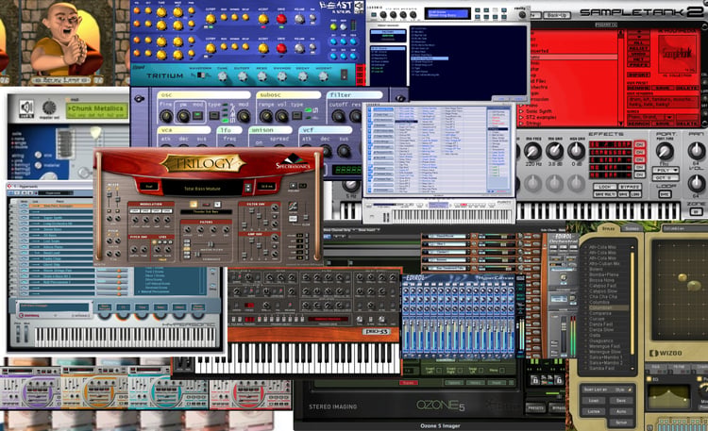Enable the EQ checkbox in Wizoo panel
708x431 pixels.
(x=649, y=379)
